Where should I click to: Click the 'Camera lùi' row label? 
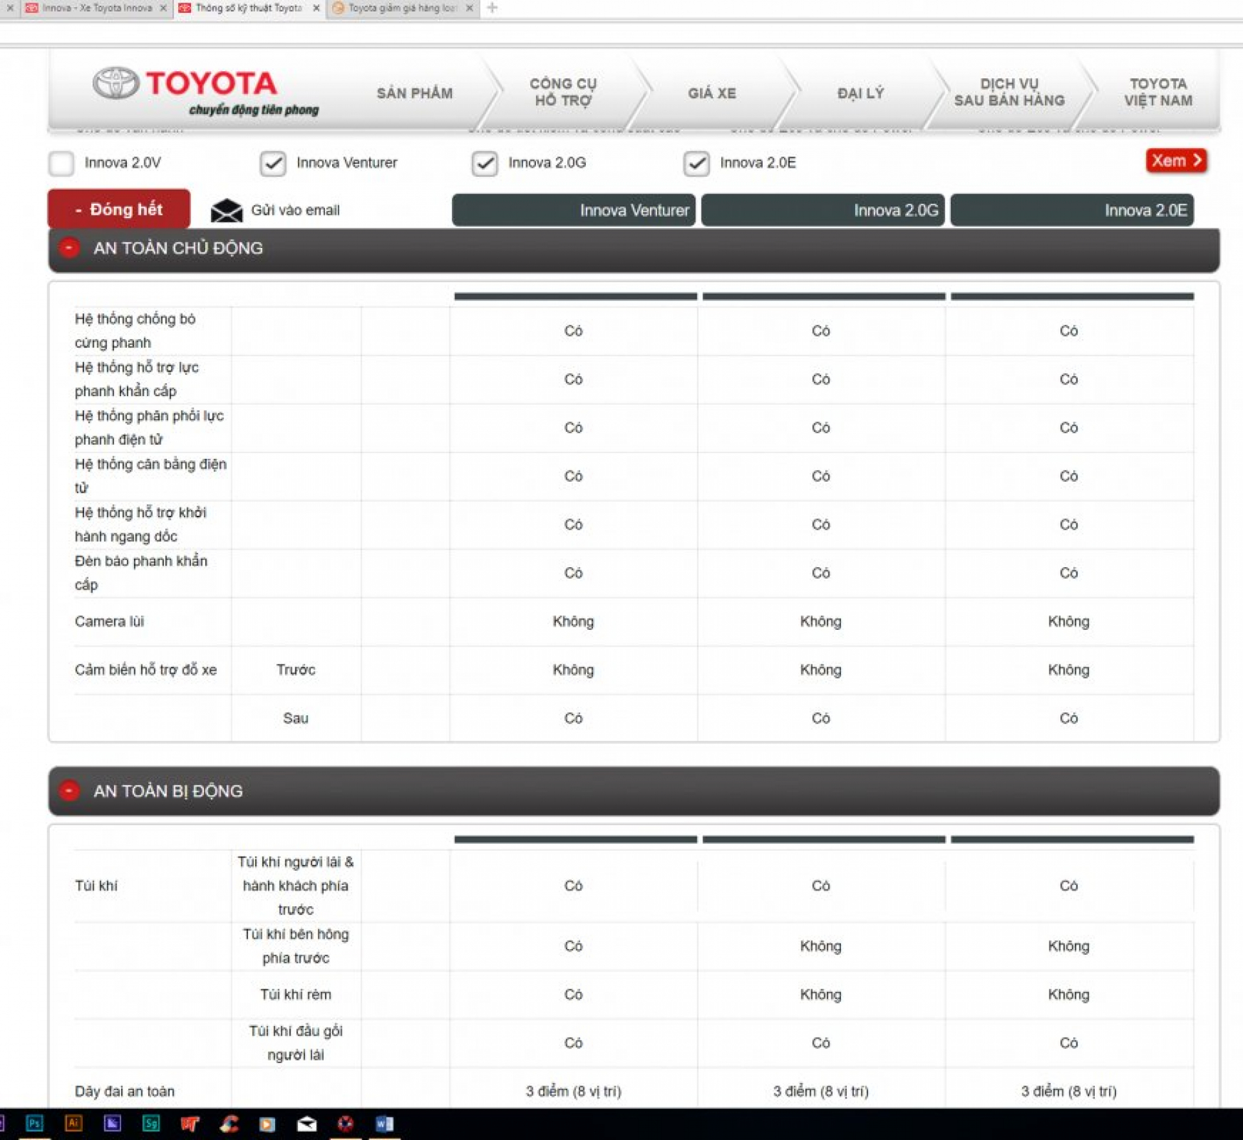tap(109, 622)
